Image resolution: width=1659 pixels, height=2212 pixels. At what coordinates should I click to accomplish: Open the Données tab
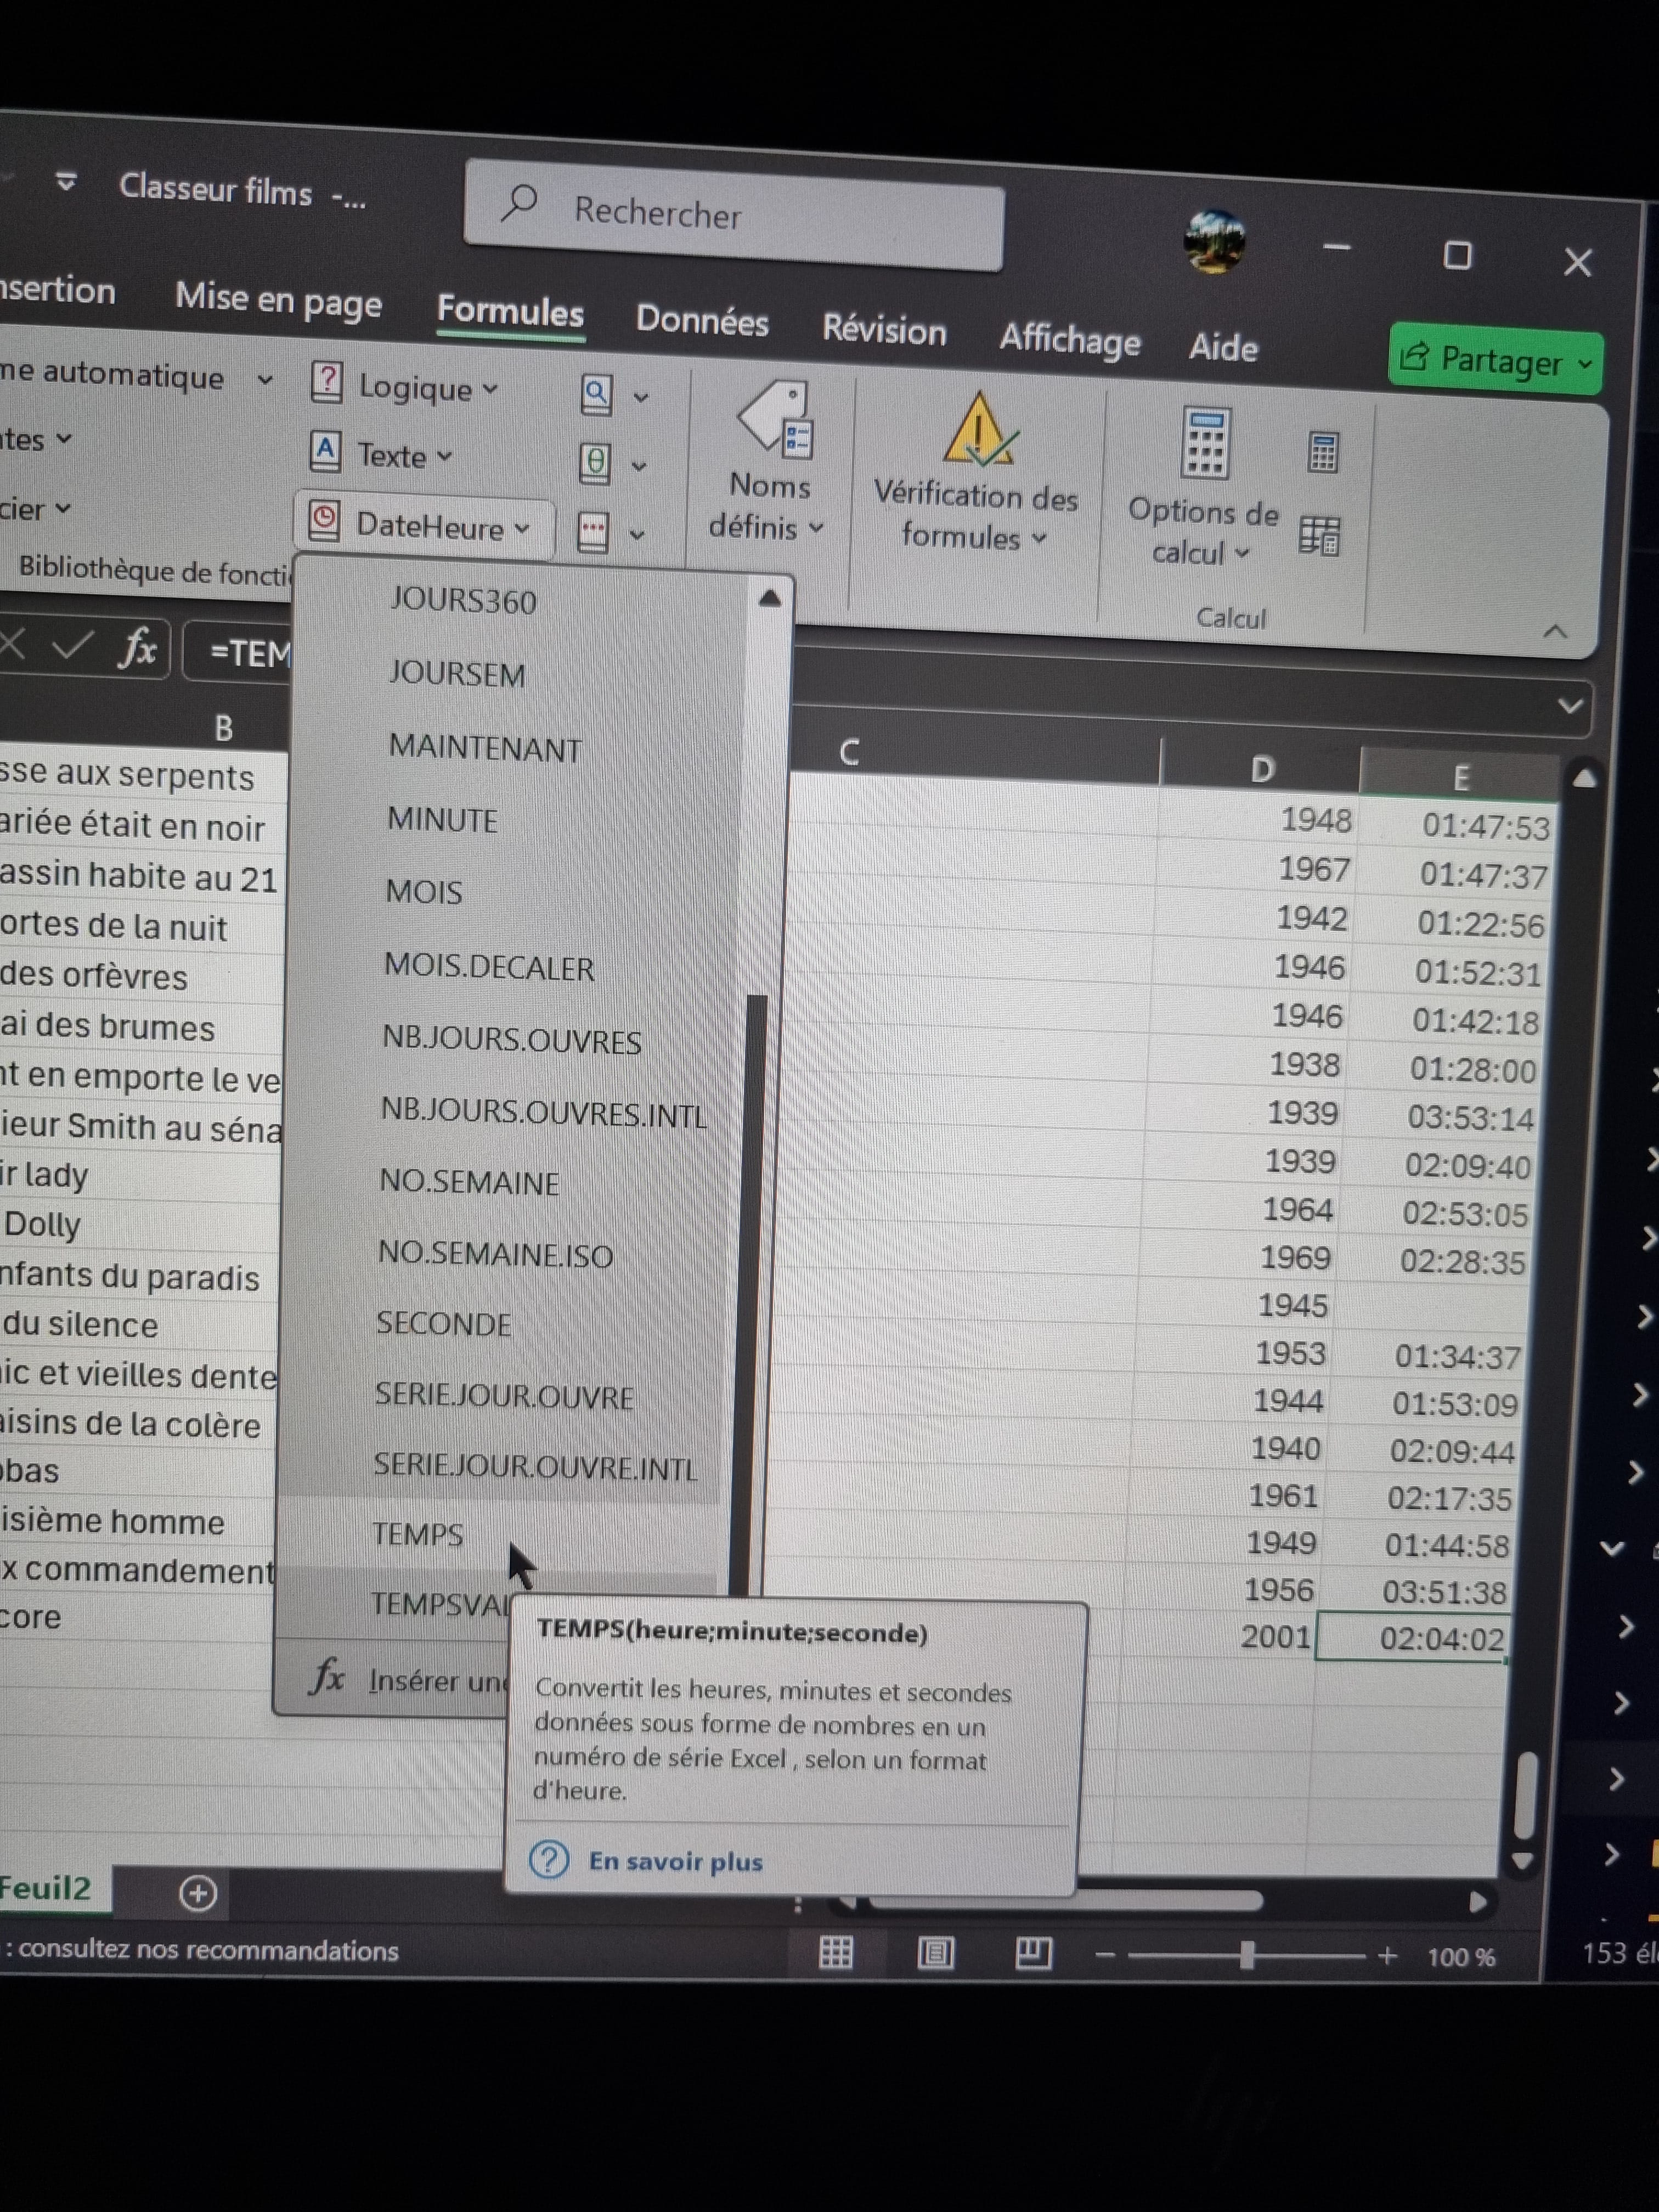pyautogui.click(x=702, y=321)
